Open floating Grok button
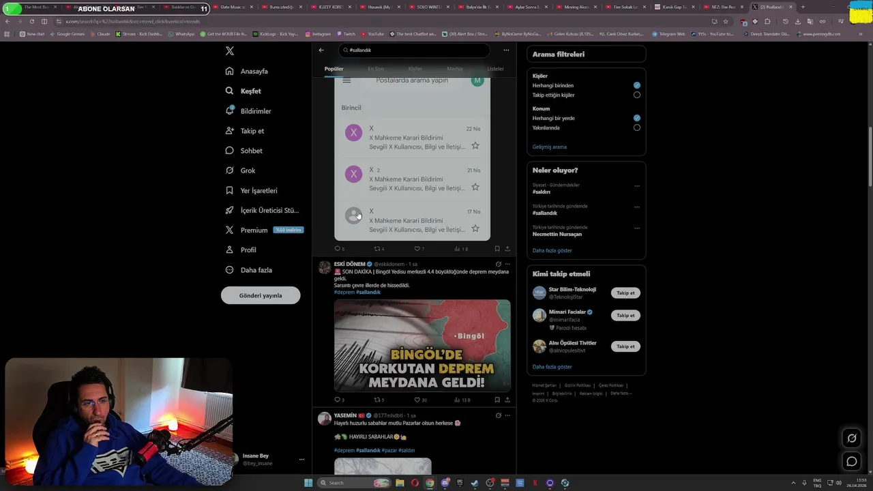 click(x=852, y=438)
